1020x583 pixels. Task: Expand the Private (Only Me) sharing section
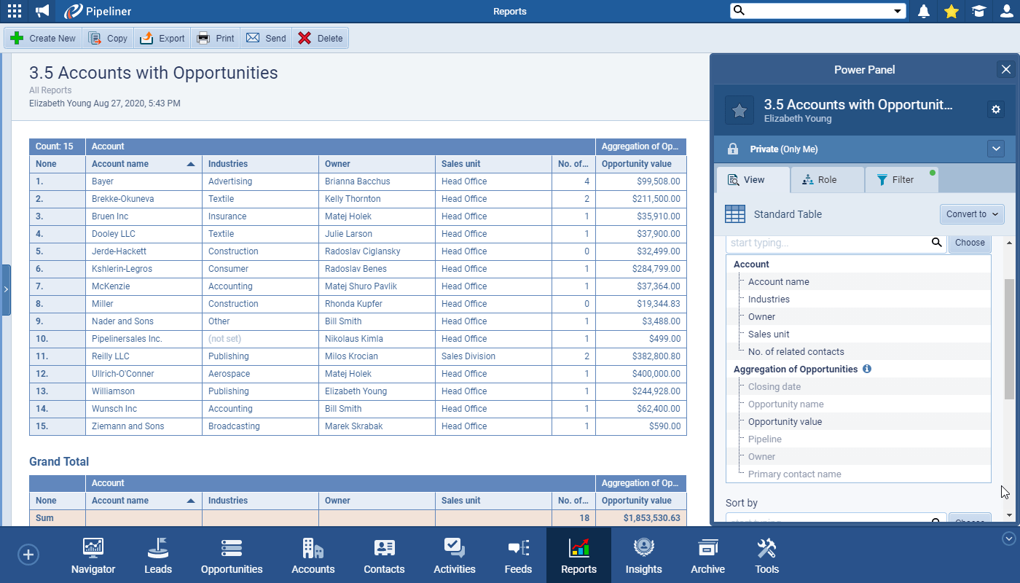click(996, 149)
